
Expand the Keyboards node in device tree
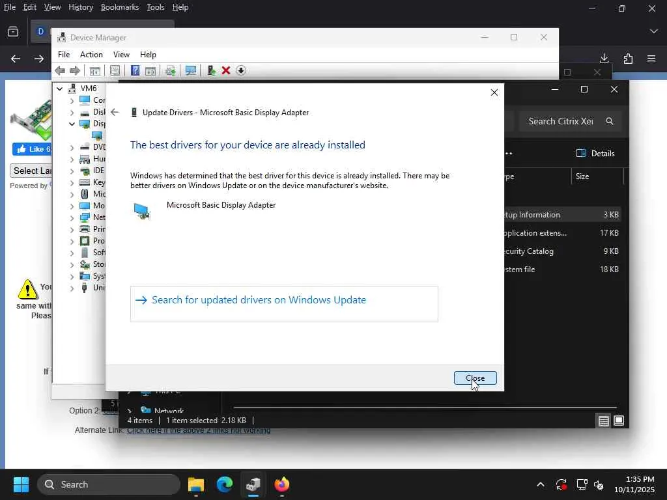(72, 182)
